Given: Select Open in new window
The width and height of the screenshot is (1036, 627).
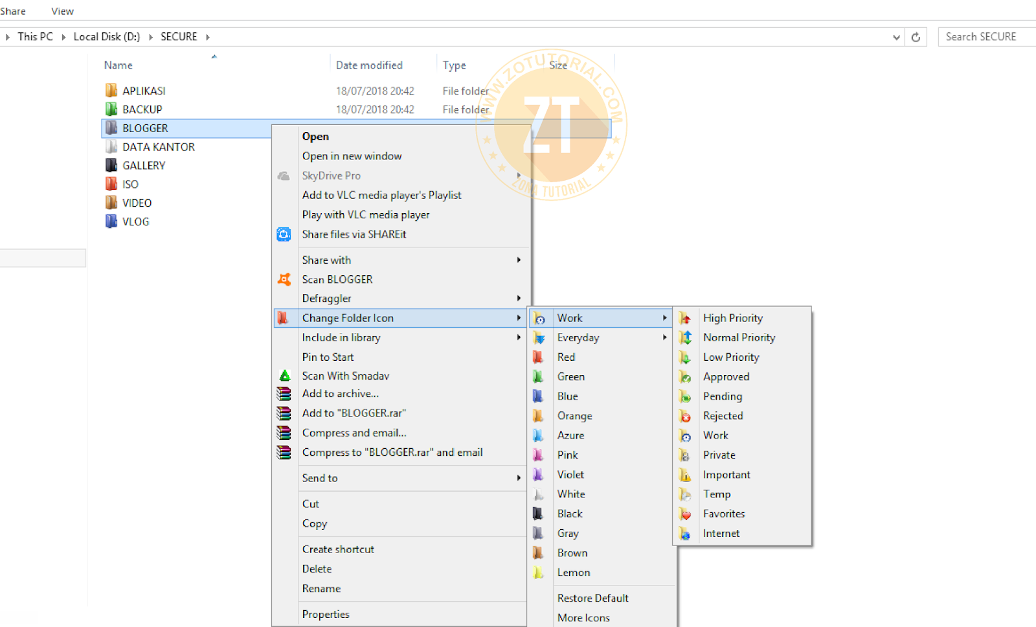Looking at the screenshot, I should (352, 155).
